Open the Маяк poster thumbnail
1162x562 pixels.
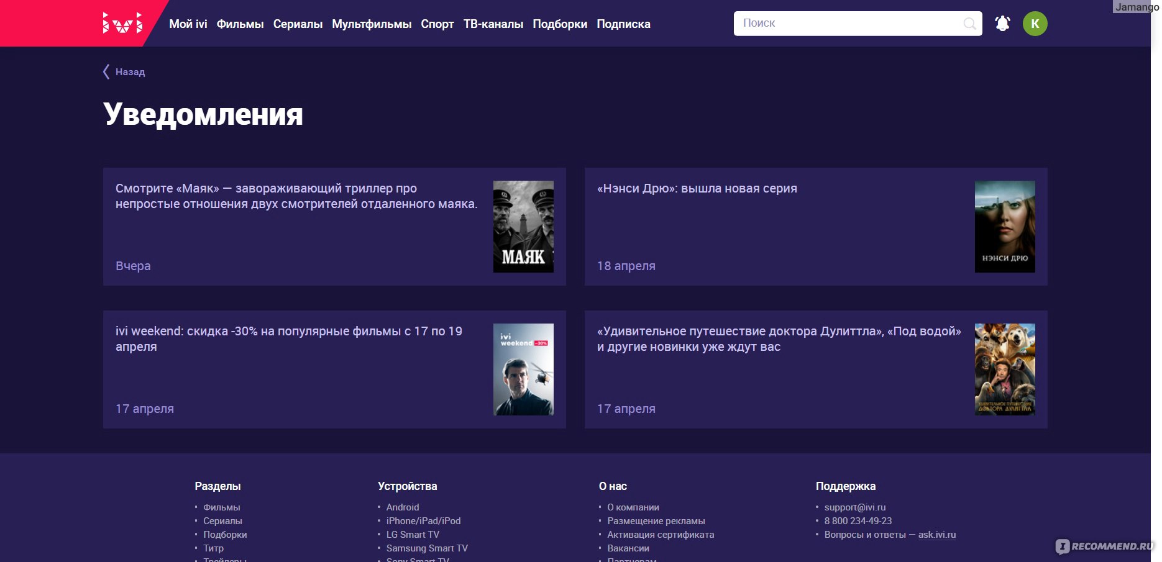(523, 227)
